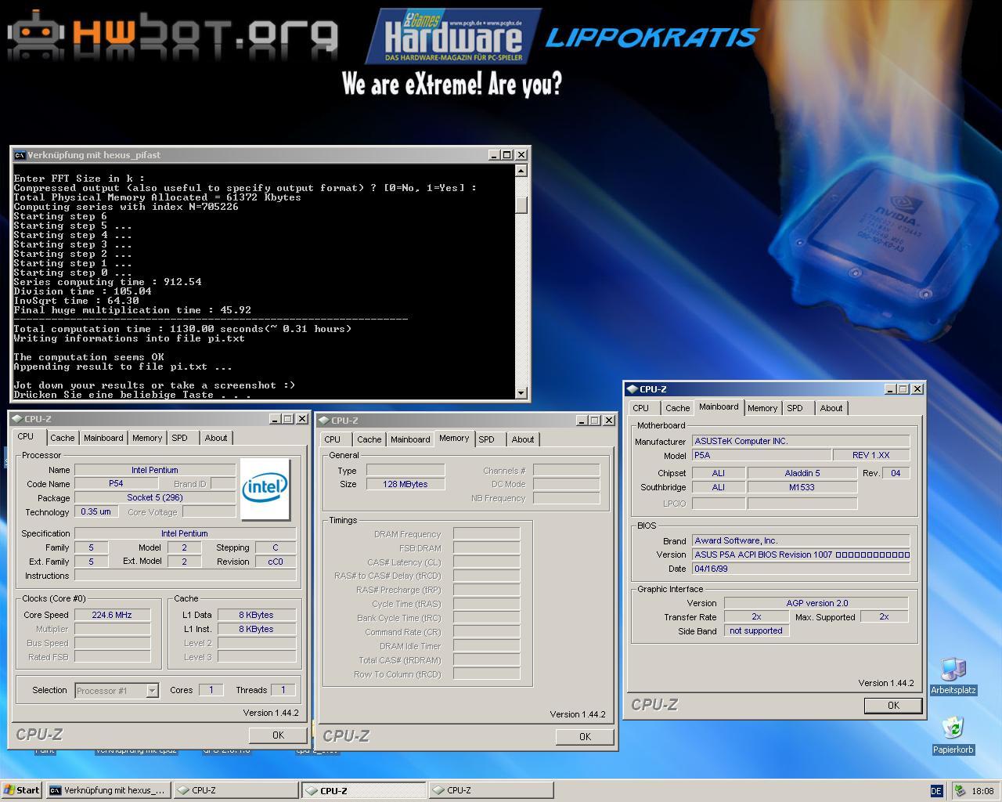Click the system tray icon beside the clock
Image resolution: width=1002 pixels, height=802 pixels.
tap(960, 791)
